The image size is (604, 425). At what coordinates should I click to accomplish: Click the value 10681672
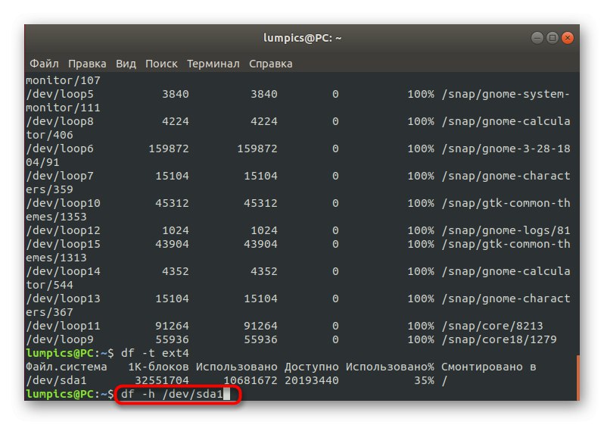pos(251,380)
